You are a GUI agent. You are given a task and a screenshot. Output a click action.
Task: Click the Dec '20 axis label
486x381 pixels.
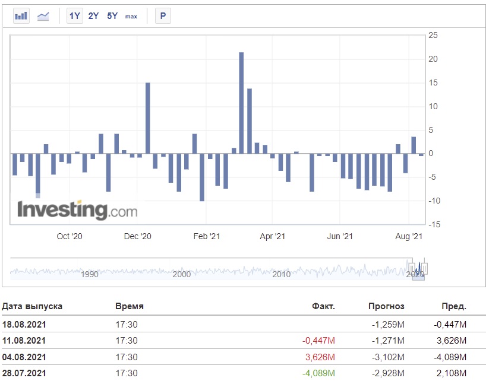pos(138,236)
